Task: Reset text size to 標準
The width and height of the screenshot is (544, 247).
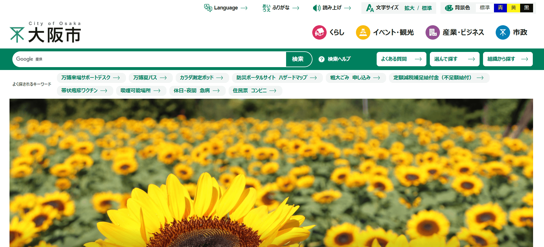Action: [x=427, y=8]
